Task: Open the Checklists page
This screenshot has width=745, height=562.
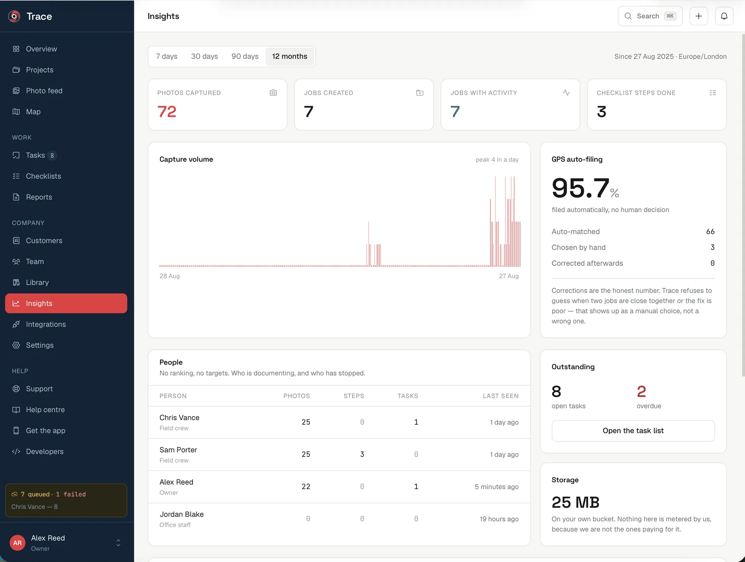Action: (x=66, y=176)
